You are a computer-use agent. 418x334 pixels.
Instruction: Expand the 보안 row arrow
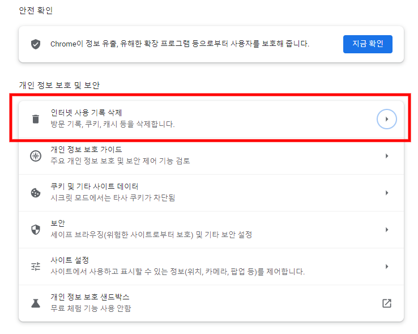tap(386, 230)
